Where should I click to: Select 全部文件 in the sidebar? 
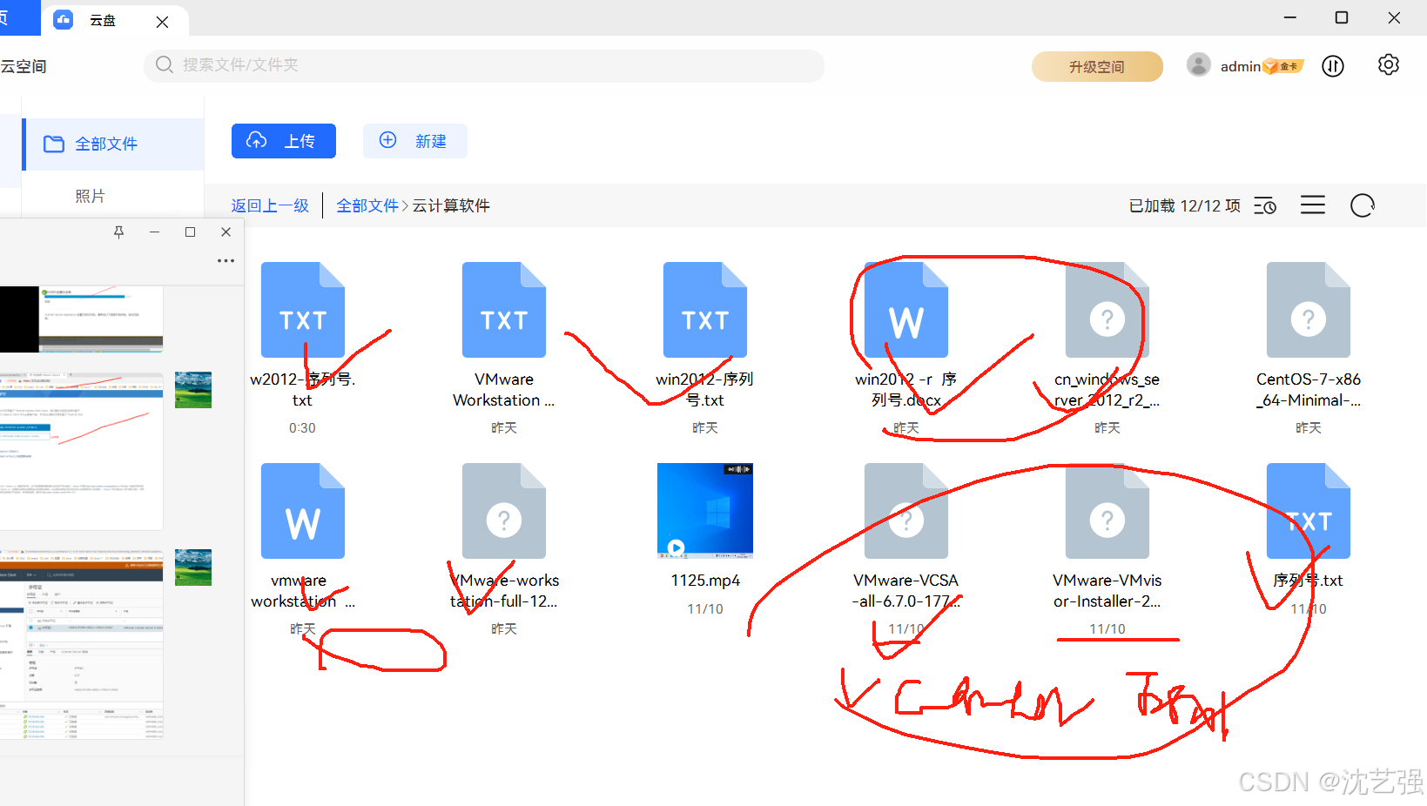(113, 144)
